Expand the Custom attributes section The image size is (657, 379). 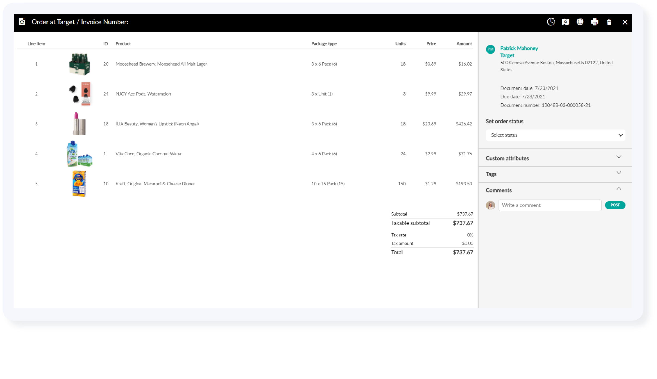[555, 158]
